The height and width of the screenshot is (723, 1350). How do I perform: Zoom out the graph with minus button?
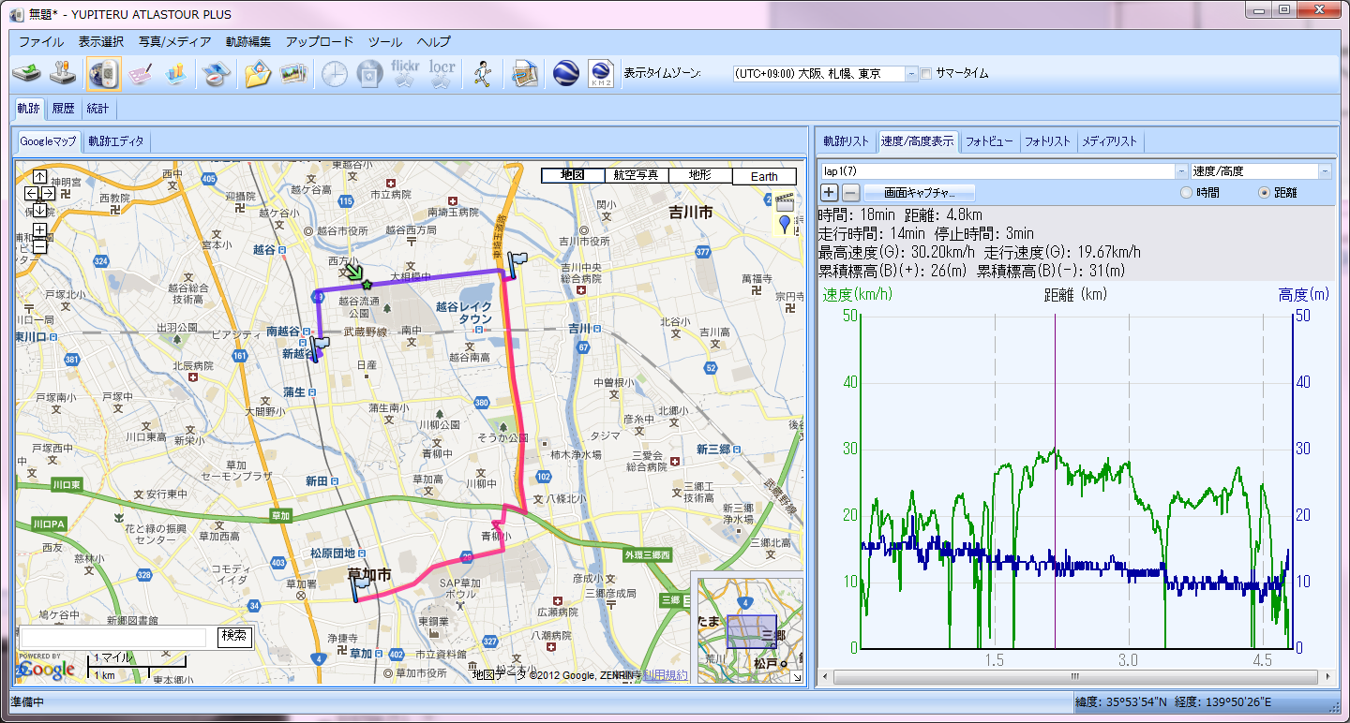850,193
